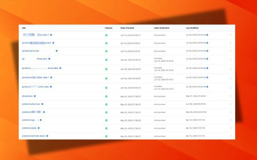Click Not Submitted in the /collections/kitchen-decor row
Screen dimensions: 257x160
(x=160, y=136)
